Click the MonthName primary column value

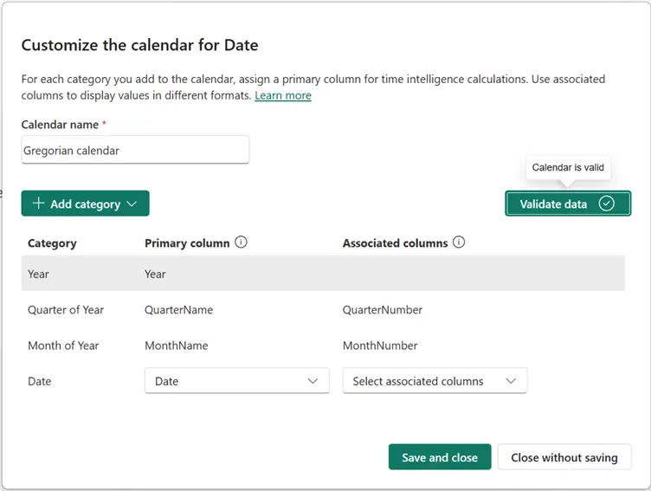click(176, 346)
